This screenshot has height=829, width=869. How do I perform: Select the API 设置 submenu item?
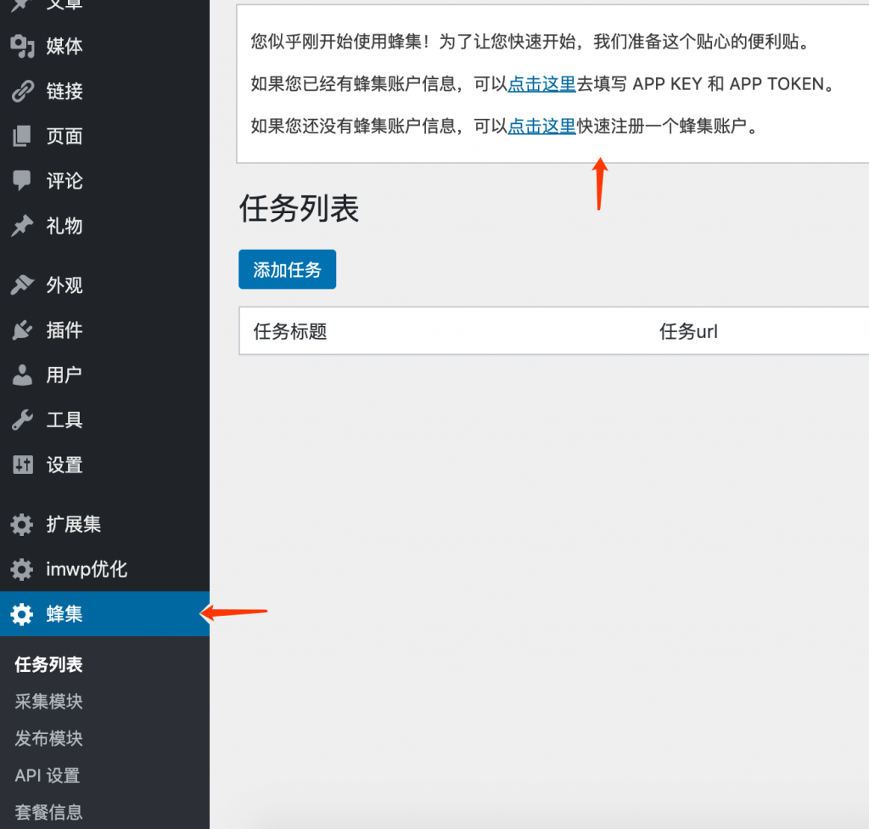tap(48, 775)
